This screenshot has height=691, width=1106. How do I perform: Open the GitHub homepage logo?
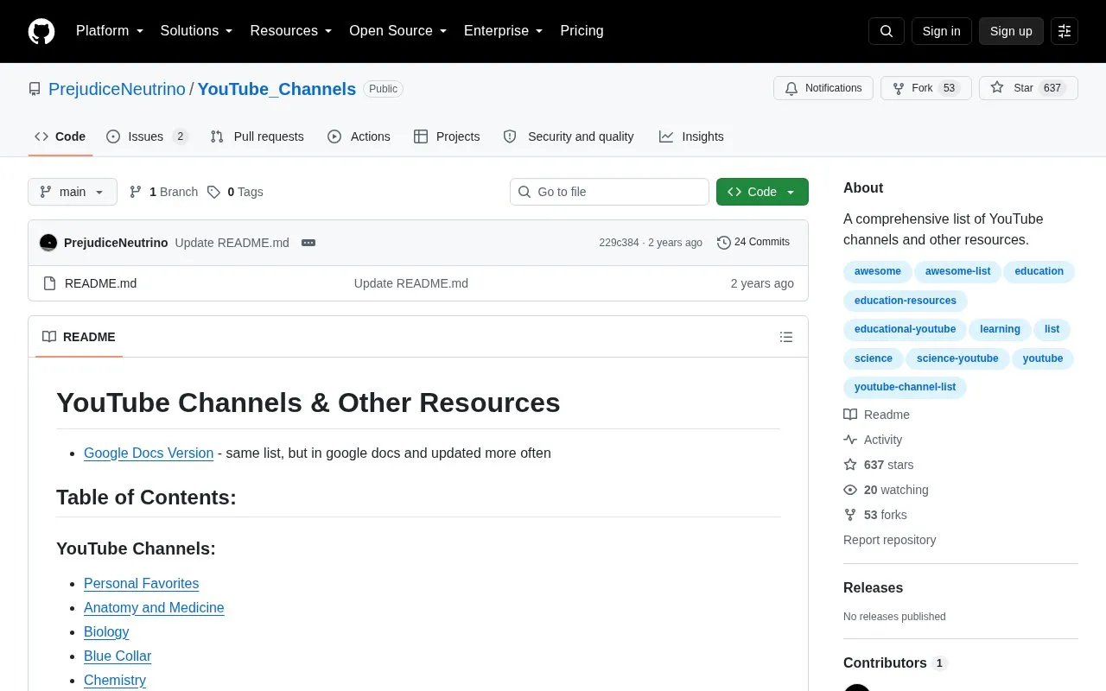tap(41, 31)
